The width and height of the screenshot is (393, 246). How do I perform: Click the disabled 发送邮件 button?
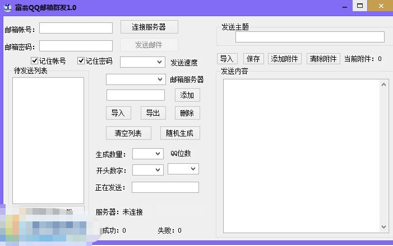[x=149, y=45]
